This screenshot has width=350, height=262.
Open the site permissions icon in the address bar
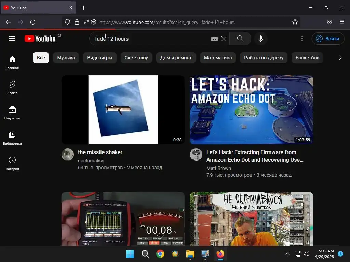(86, 22)
